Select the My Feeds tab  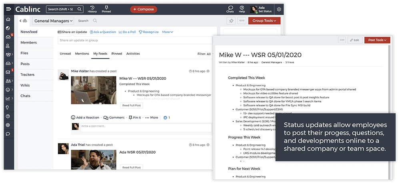[100, 54]
